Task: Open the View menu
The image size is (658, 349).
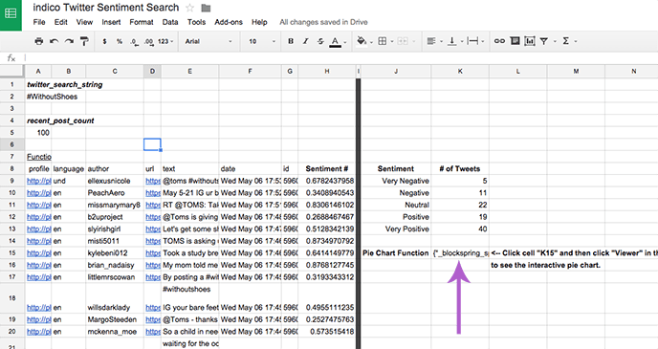Action: [84, 22]
